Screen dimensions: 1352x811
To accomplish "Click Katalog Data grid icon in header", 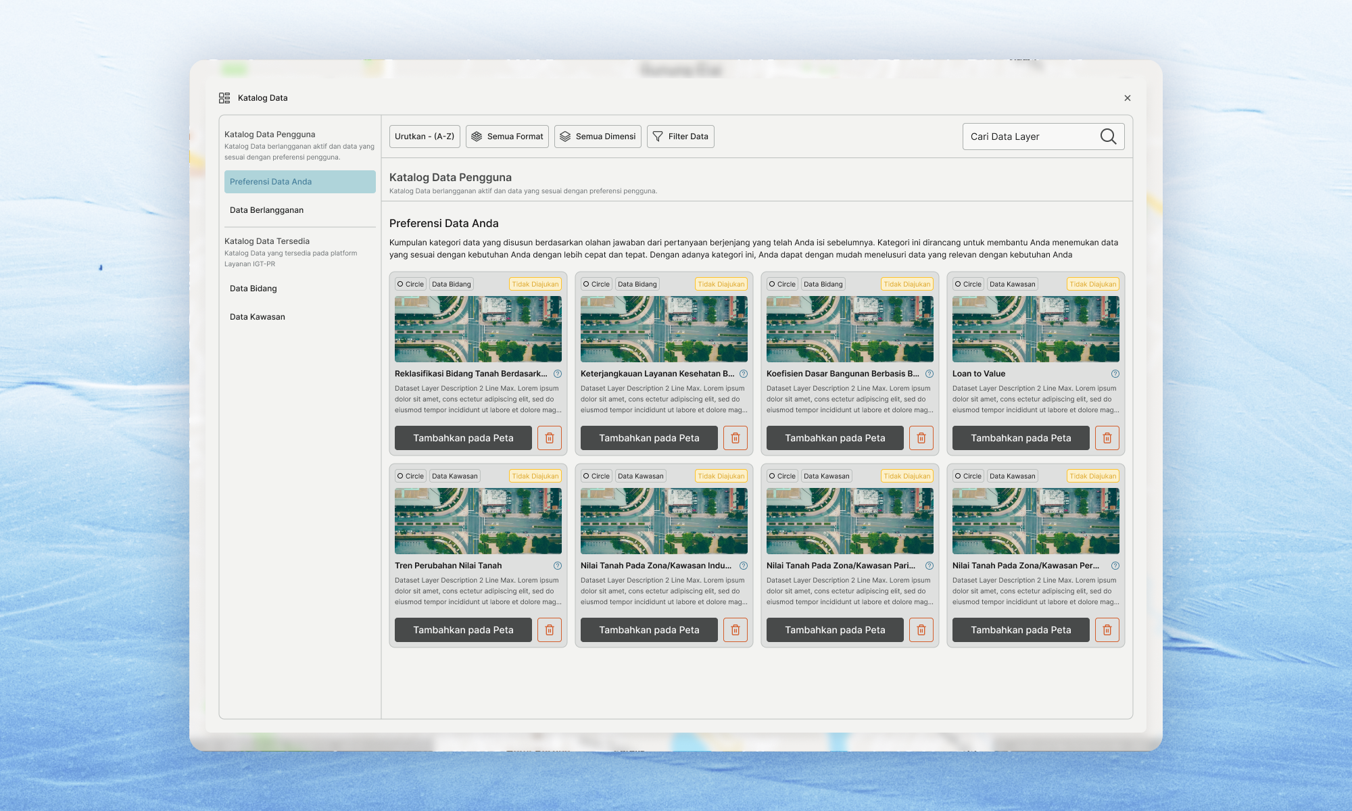I will coord(224,98).
